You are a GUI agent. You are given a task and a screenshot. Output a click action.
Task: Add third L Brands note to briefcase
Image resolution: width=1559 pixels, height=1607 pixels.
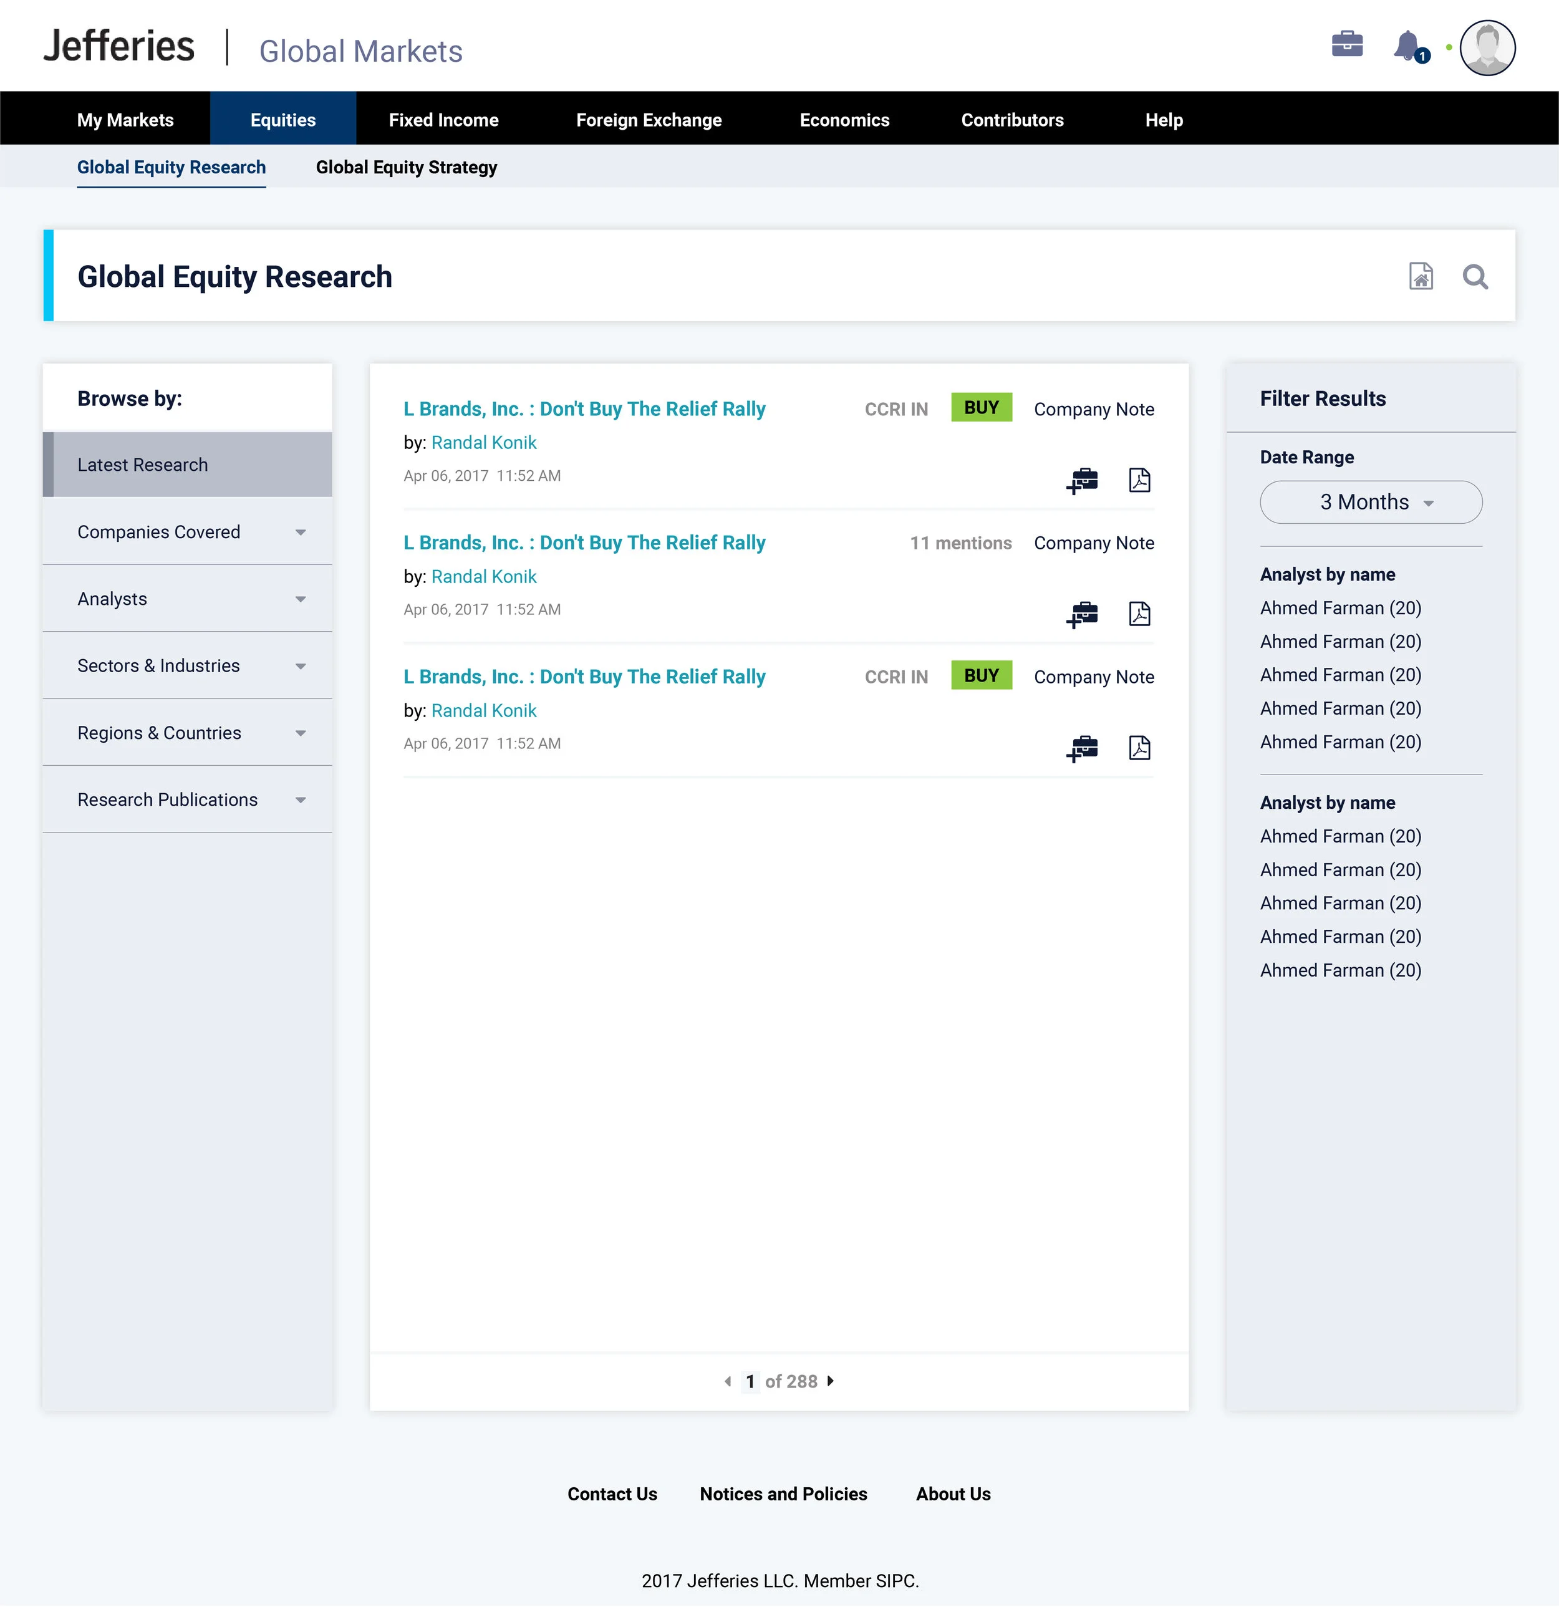click(1082, 748)
